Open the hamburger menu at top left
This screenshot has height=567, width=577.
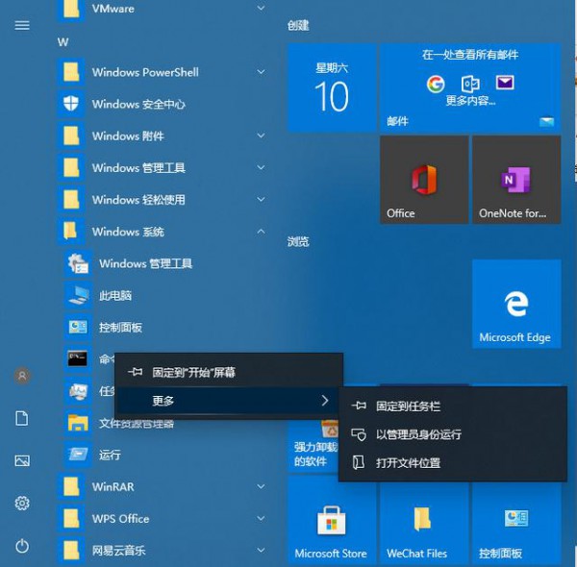coord(22,25)
